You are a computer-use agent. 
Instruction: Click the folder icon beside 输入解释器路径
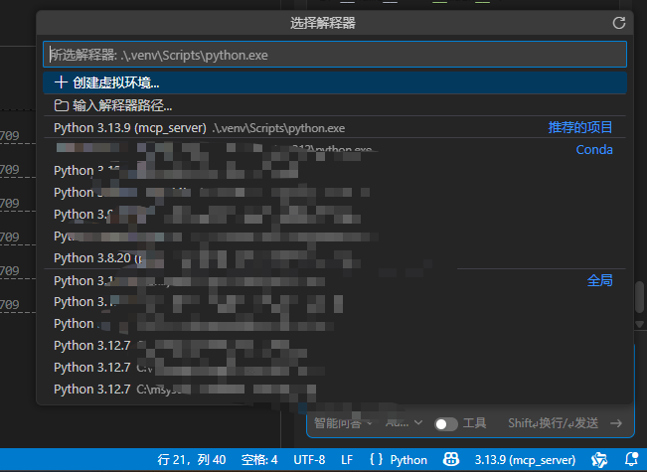[61, 105]
